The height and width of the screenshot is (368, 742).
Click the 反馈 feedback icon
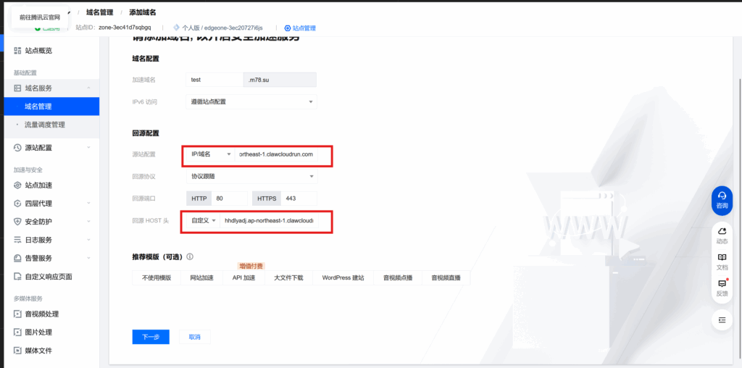(722, 287)
